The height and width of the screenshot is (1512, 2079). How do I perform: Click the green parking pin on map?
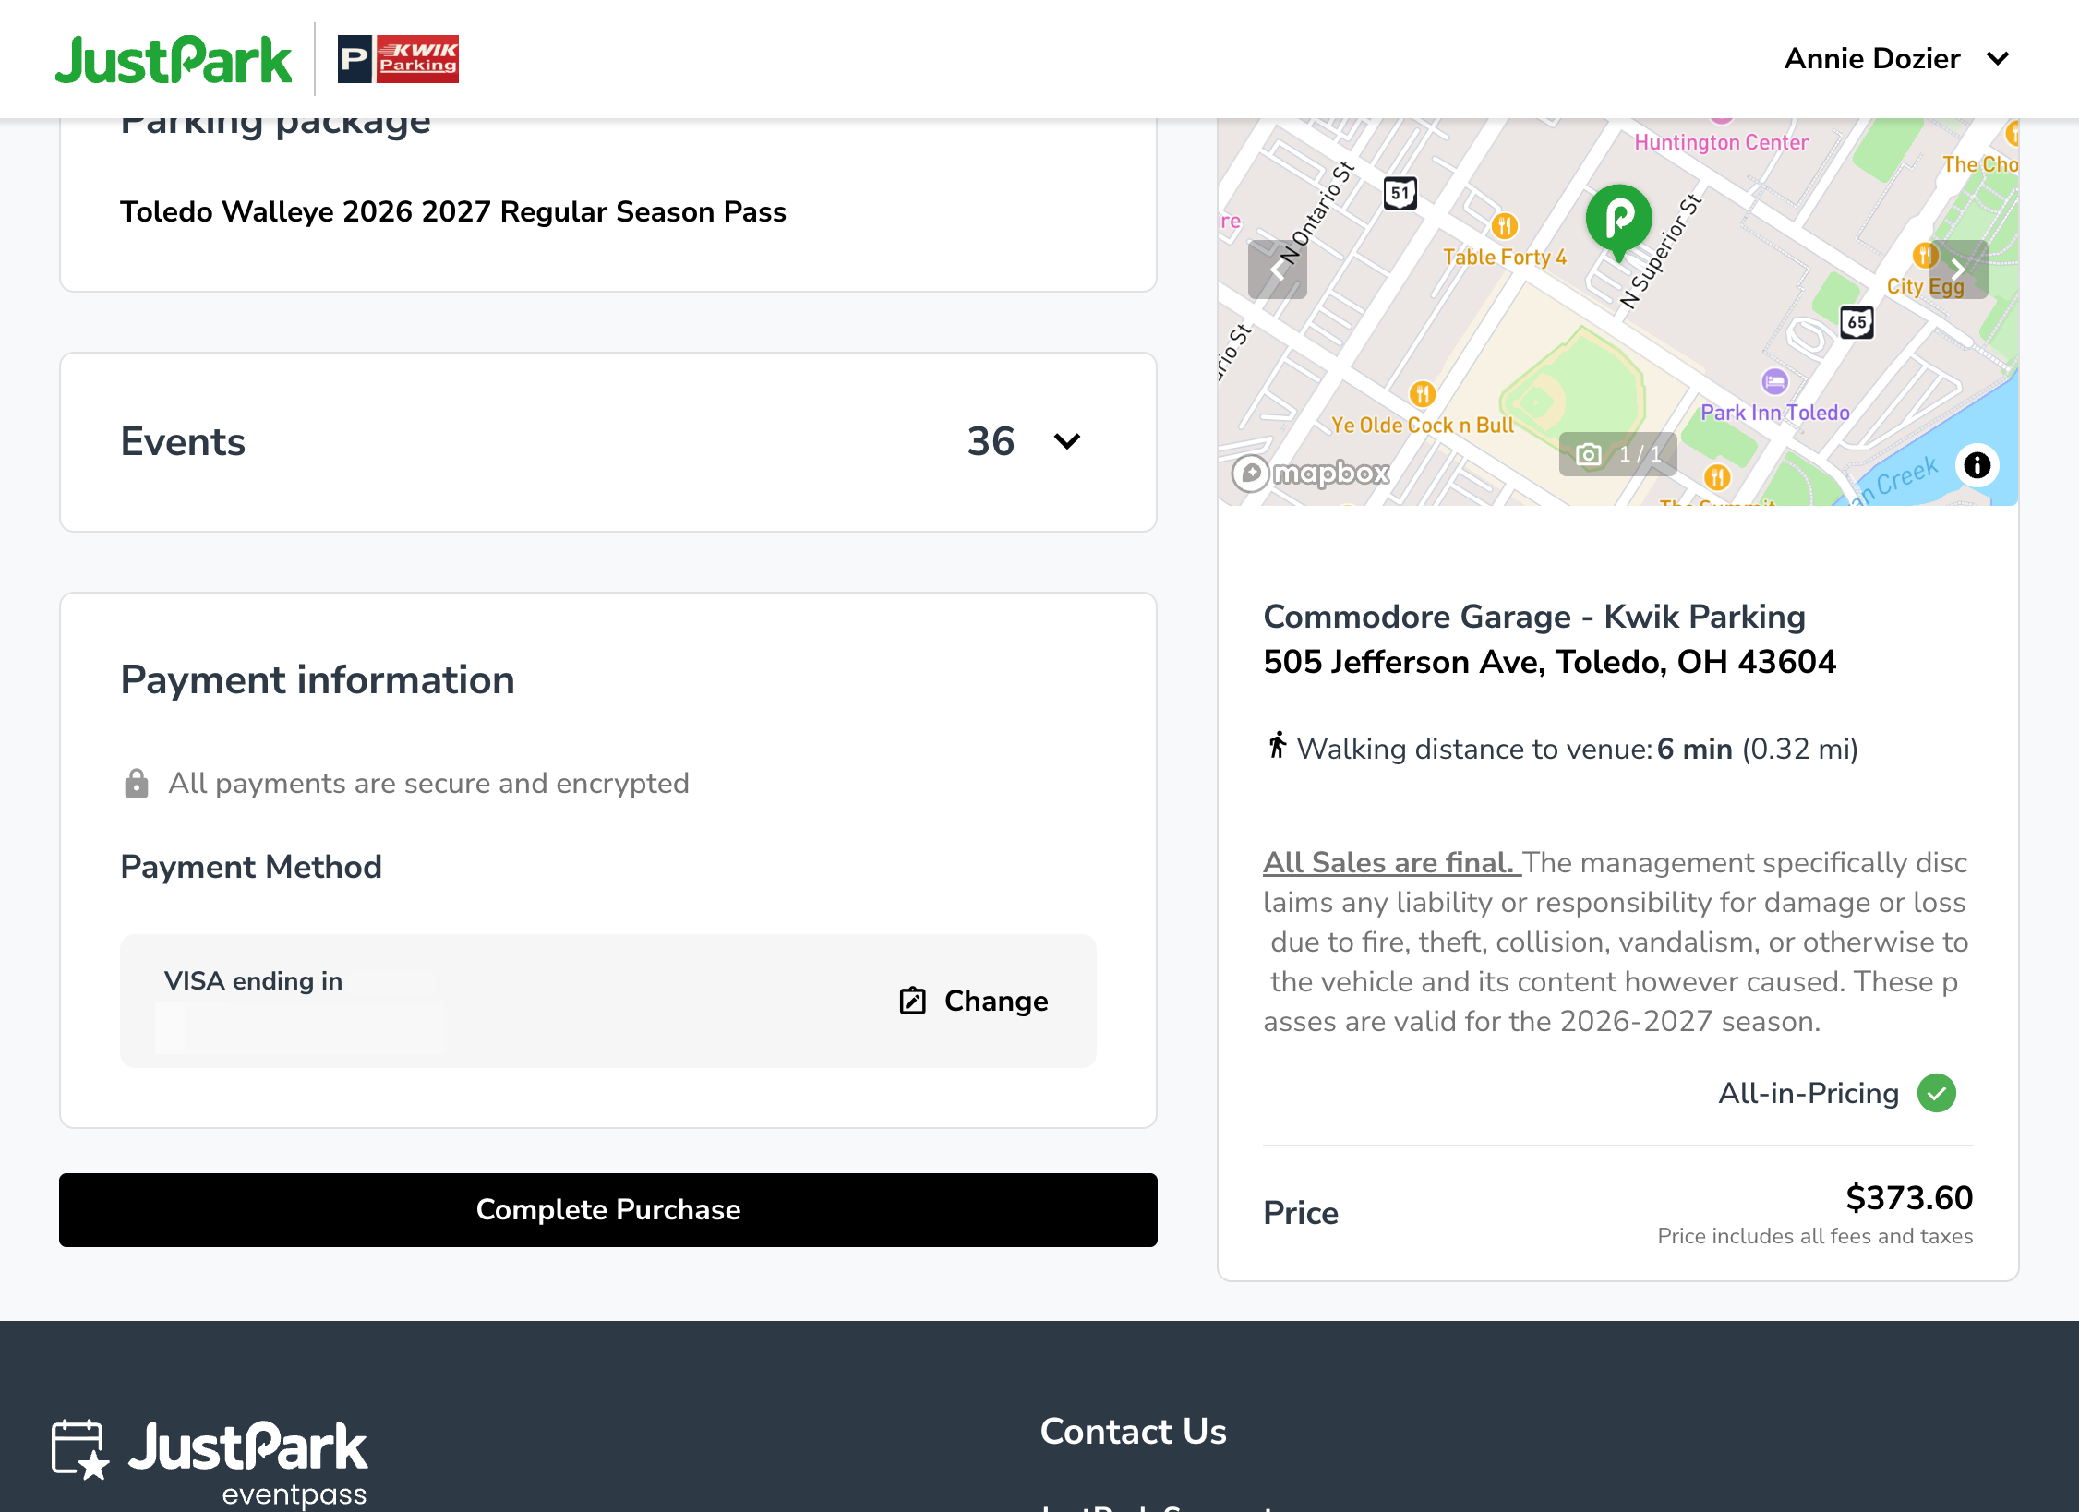coord(1618,222)
